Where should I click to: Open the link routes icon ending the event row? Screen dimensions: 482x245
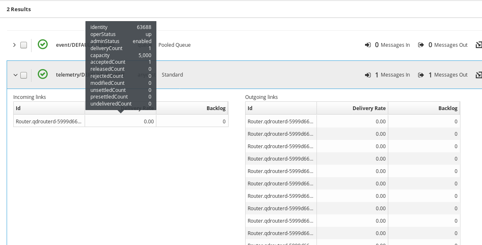[x=479, y=44]
